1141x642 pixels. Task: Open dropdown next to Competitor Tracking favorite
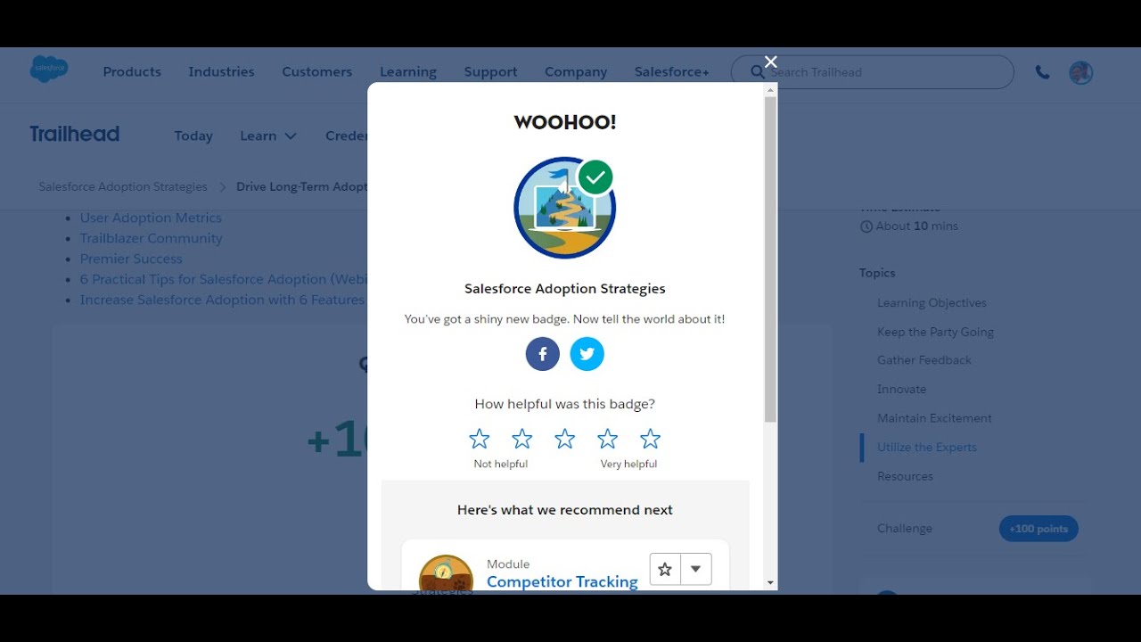click(x=696, y=569)
